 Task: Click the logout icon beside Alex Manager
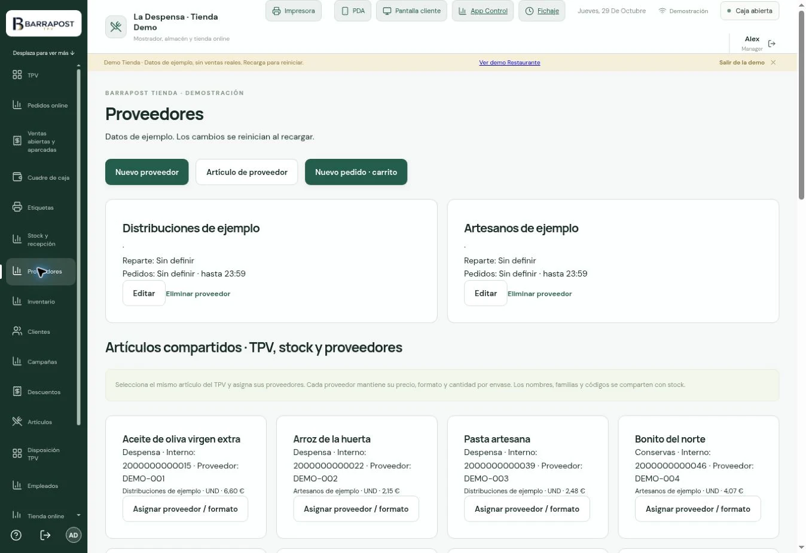[772, 44]
